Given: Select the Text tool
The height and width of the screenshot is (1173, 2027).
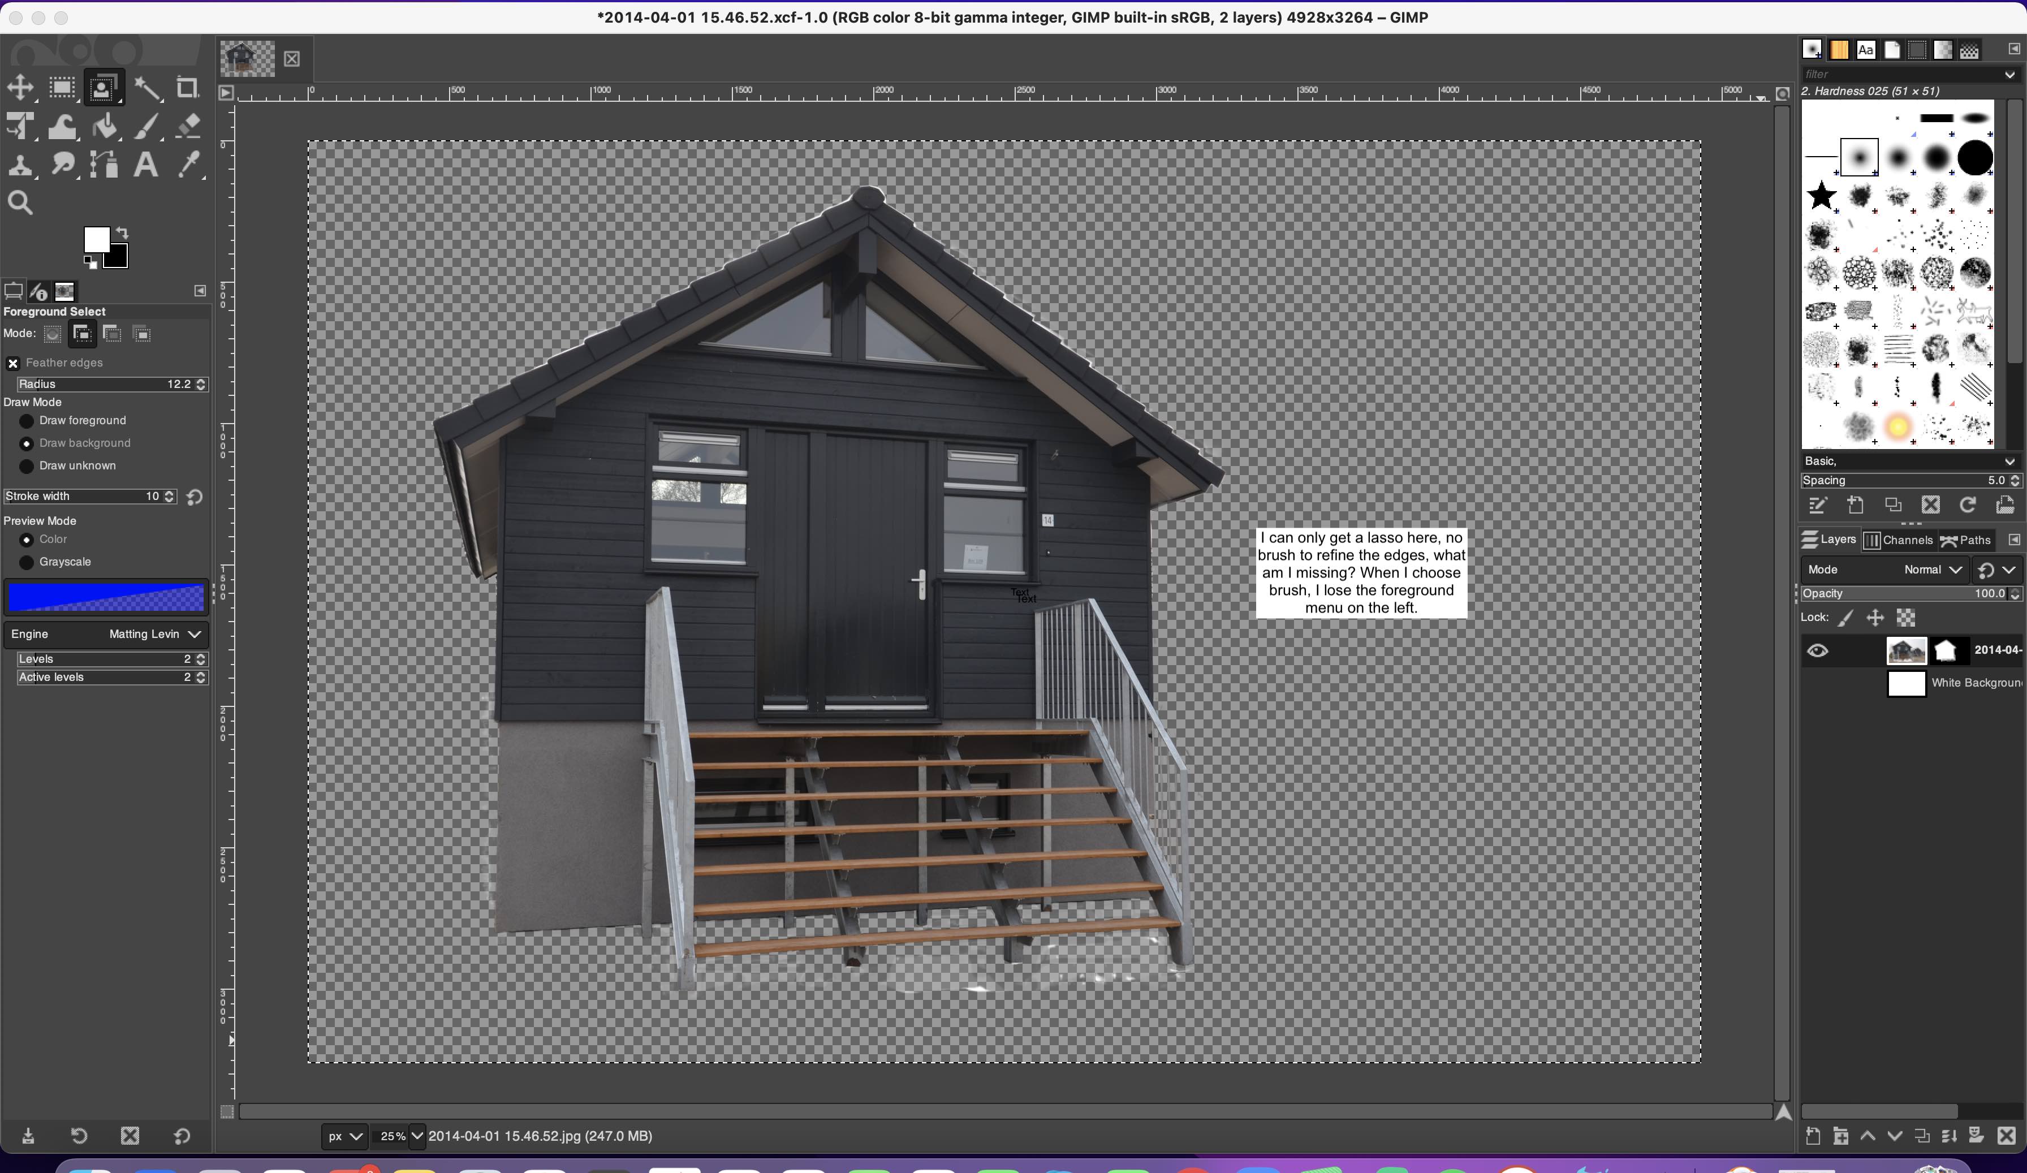Looking at the screenshot, I should pyautogui.click(x=145, y=165).
